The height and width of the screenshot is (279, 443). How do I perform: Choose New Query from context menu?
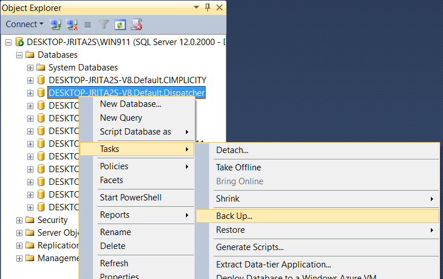pos(137,118)
